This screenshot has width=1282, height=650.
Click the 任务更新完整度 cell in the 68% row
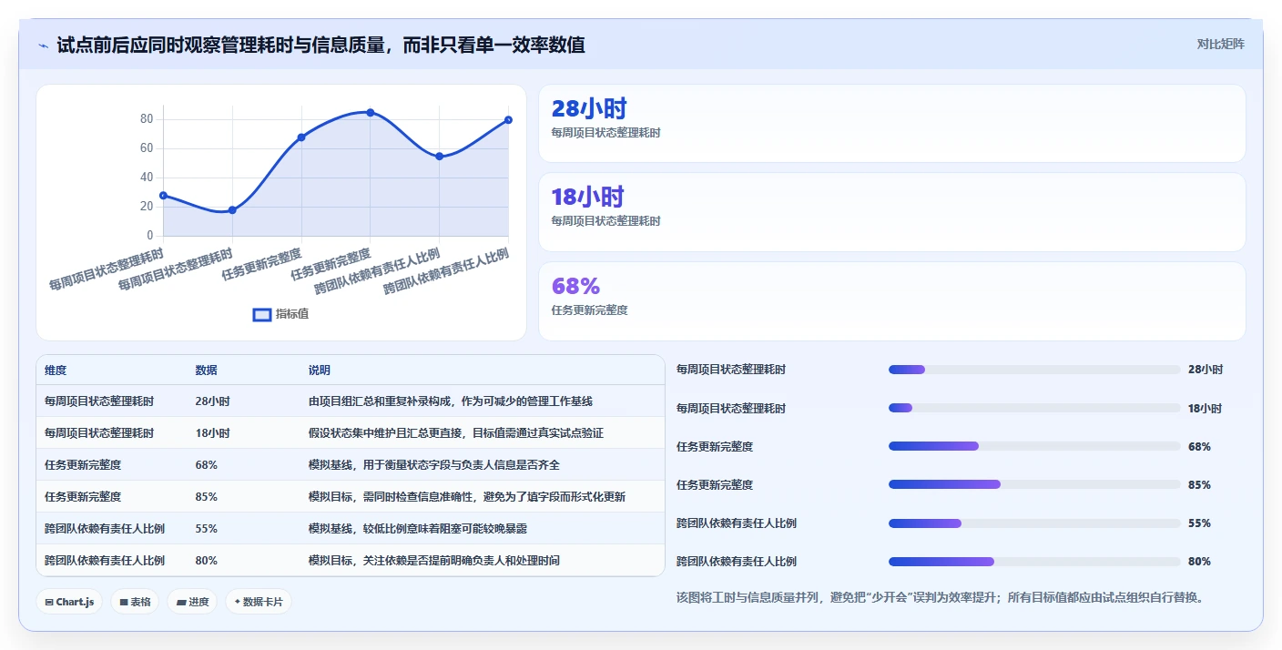83,465
